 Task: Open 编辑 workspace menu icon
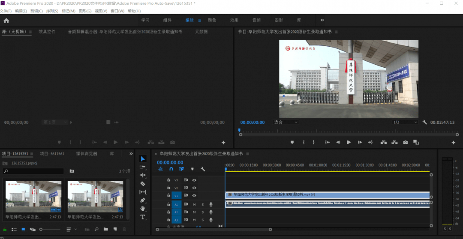[x=199, y=21]
